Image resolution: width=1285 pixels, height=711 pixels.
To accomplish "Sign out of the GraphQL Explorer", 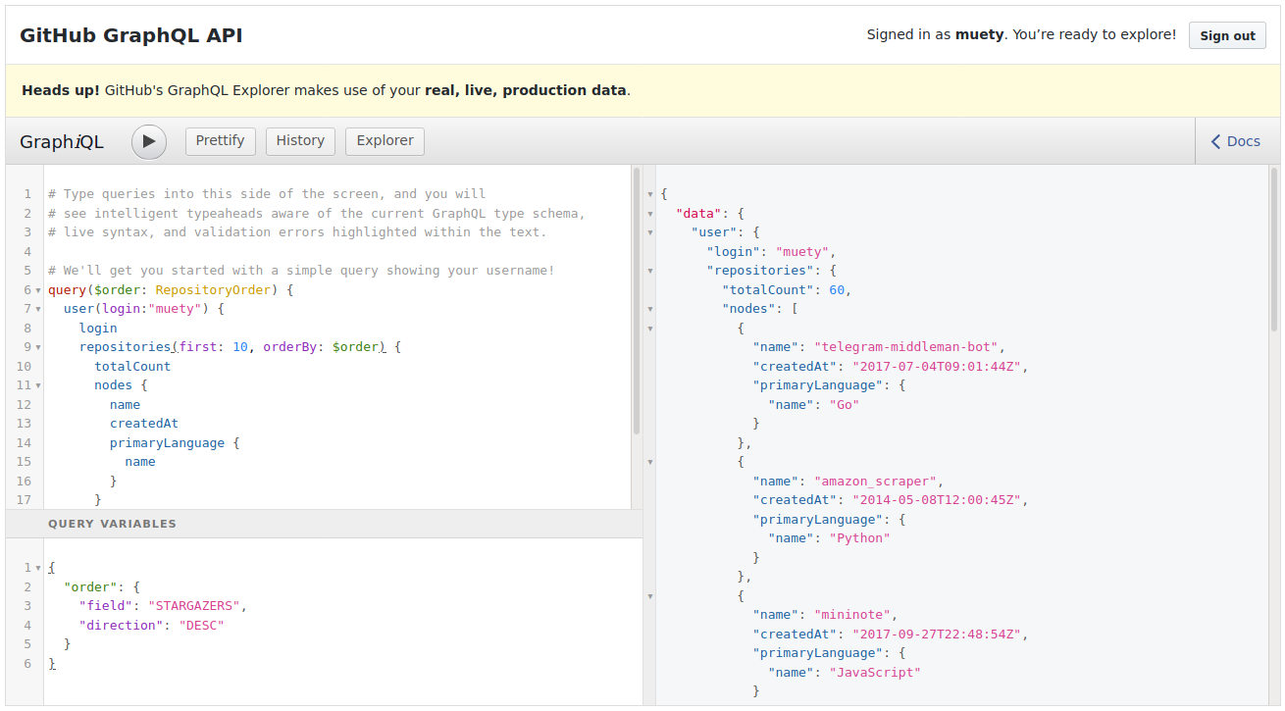I will pyautogui.click(x=1227, y=35).
